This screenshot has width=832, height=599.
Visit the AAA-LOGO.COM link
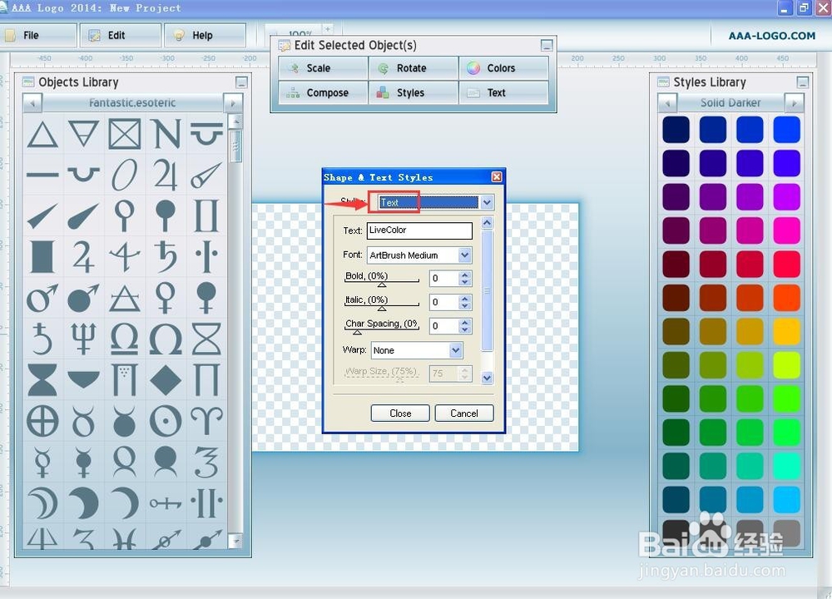(x=771, y=36)
